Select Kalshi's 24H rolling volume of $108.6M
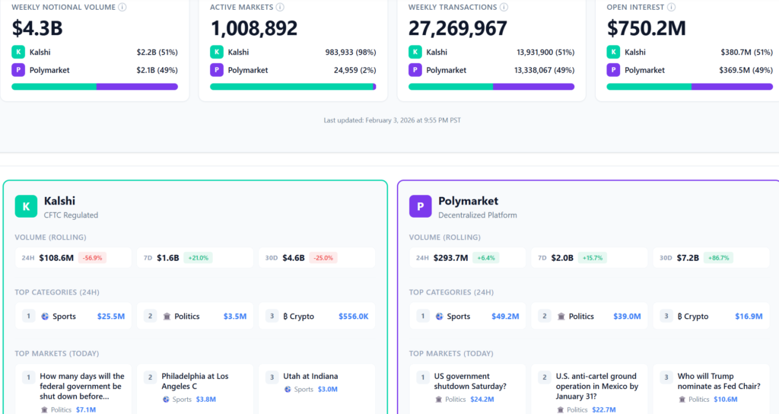 click(x=56, y=258)
